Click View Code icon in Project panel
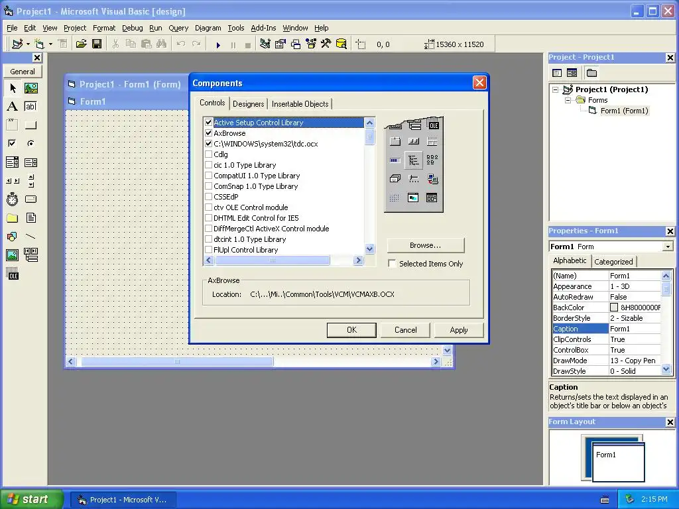 (557, 73)
